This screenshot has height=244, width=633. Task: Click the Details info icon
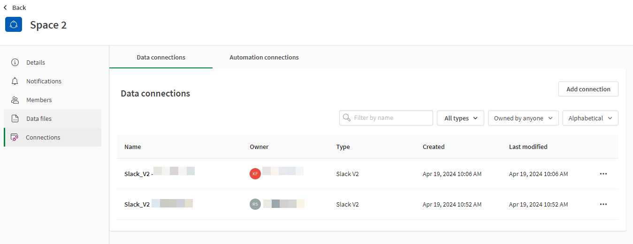point(15,62)
